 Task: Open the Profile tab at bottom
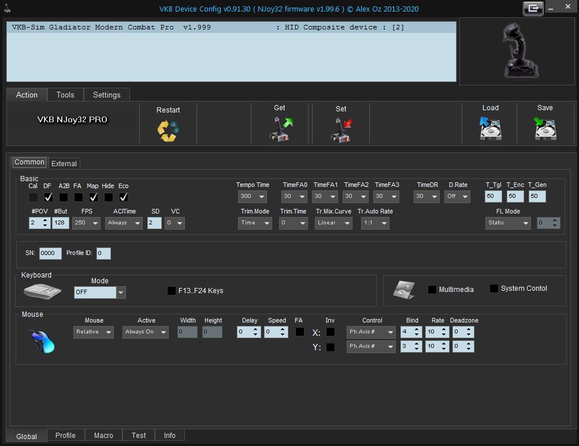[65, 435]
